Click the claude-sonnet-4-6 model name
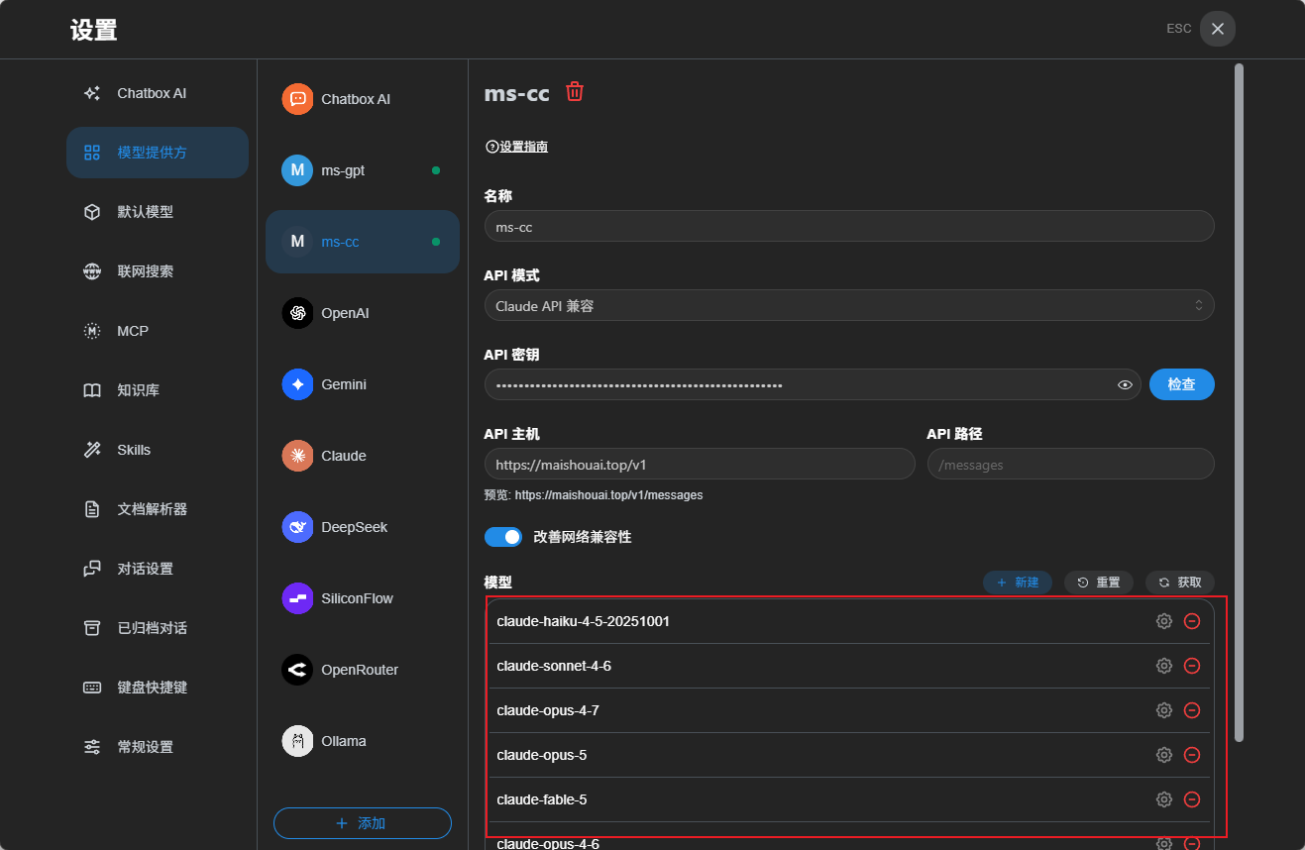 click(554, 666)
